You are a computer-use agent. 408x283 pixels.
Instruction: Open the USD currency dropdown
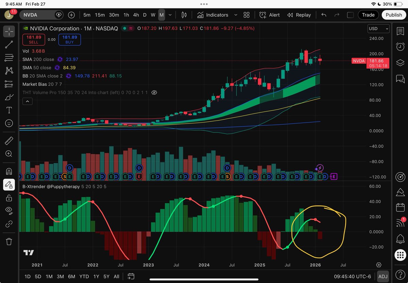click(x=378, y=29)
